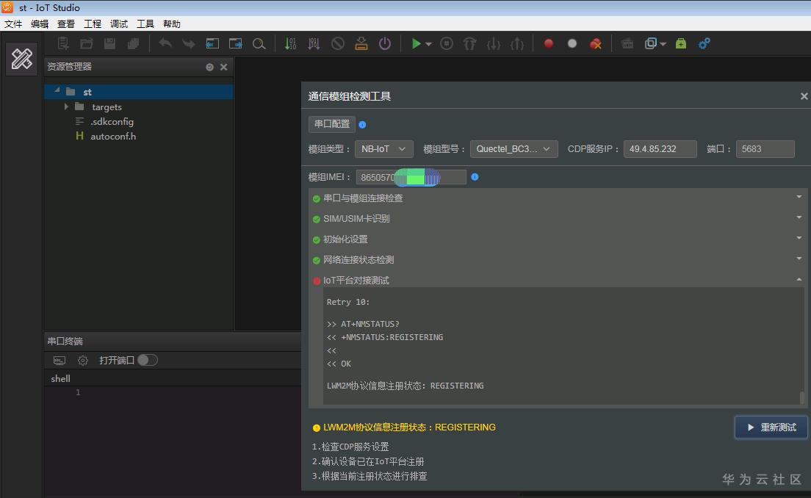Click the 重新测试 button
The height and width of the screenshot is (498, 811).
pos(771,427)
